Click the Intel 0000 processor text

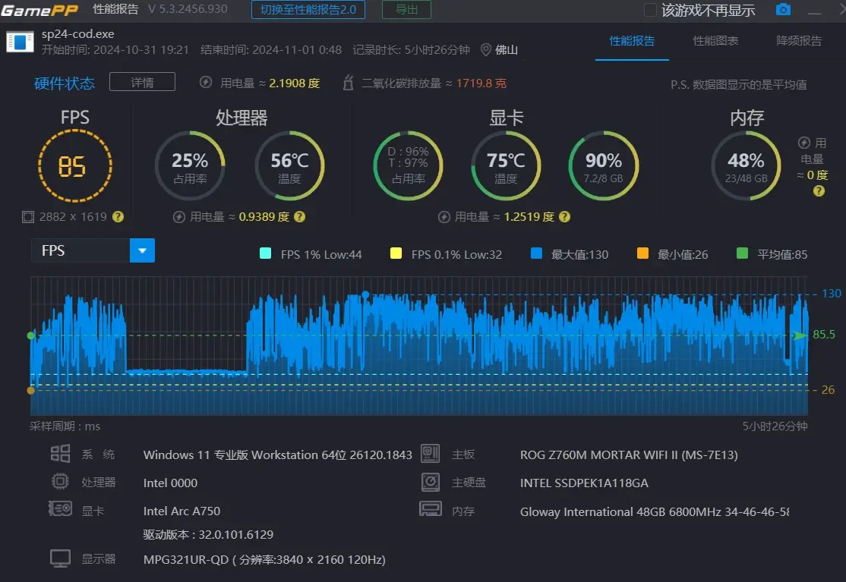point(171,483)
